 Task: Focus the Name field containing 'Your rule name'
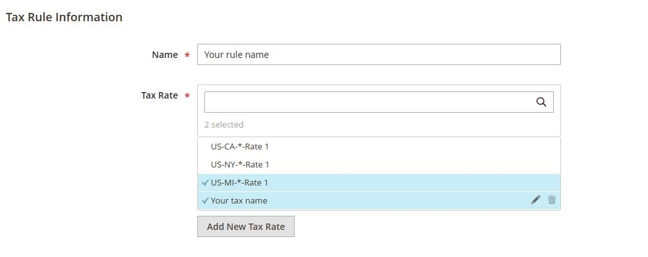pyautogui.click(x=379, y=55)
